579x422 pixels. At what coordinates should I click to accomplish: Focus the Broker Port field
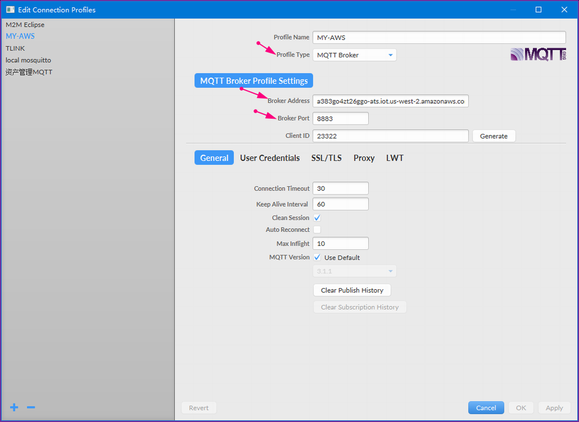(340, 118)
